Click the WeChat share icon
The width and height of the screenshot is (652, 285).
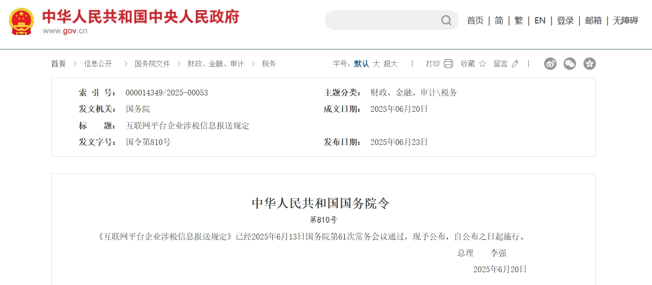[x=570, y=64]
